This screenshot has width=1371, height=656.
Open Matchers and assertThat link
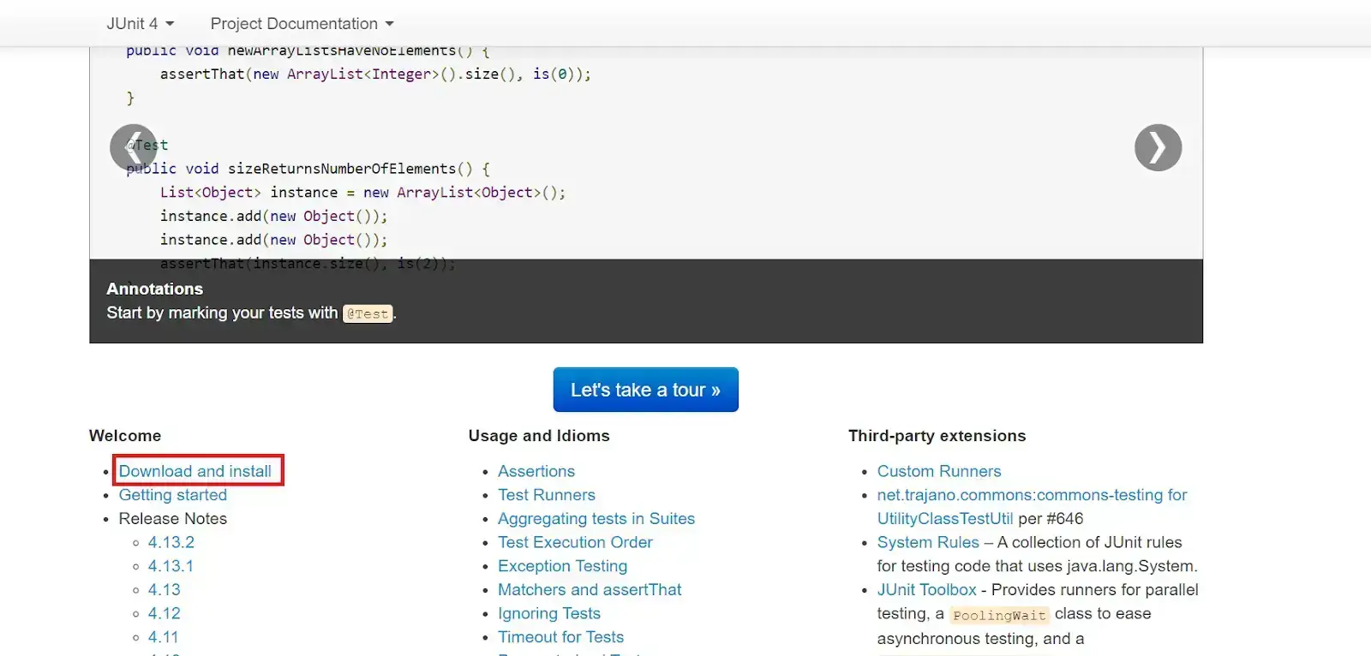(590, 590)
